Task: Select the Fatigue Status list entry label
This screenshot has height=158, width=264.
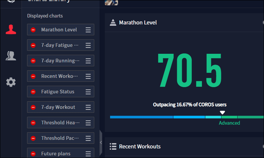Action: point(58,92)
